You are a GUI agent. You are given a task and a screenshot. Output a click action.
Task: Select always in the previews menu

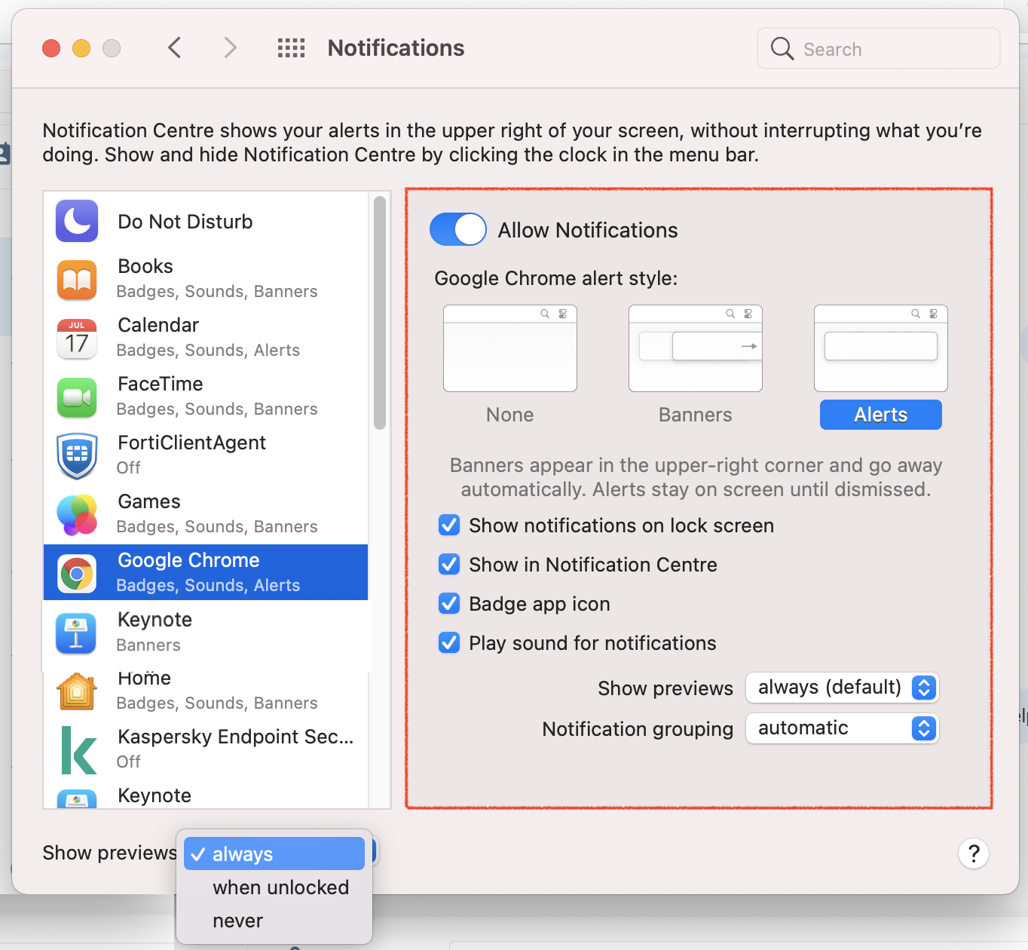pyautogui.click(x=274, y=853)
